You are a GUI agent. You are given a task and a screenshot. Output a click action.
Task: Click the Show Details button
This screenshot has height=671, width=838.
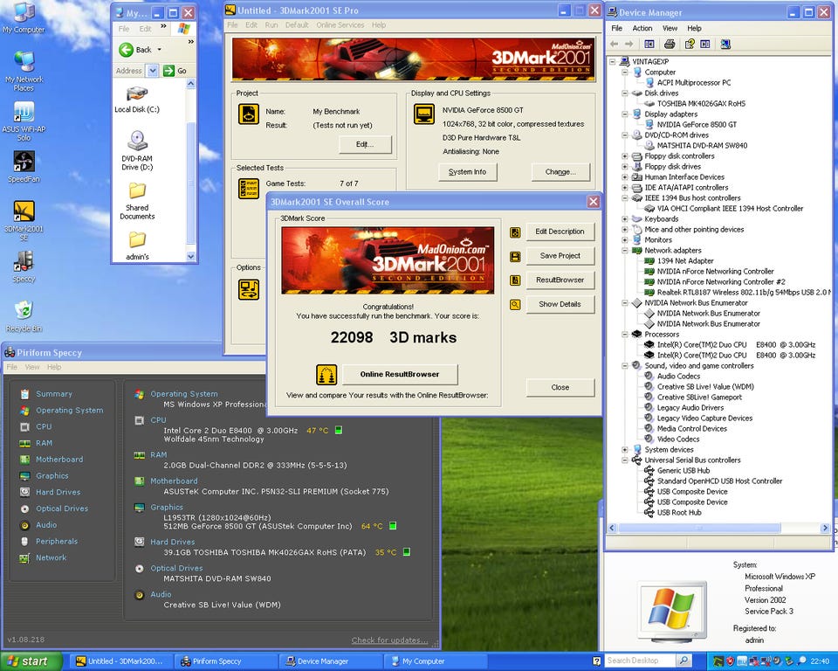tap(560, 304)
